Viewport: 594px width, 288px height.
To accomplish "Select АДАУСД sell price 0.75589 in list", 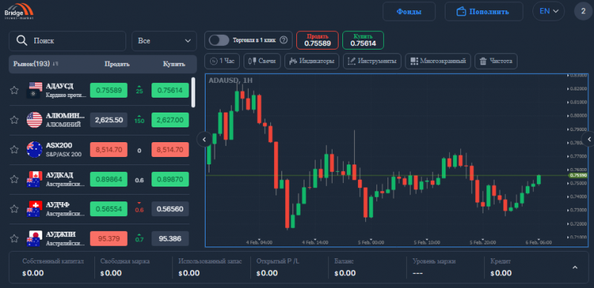I will pyautogui.click(x=108, y=90).
